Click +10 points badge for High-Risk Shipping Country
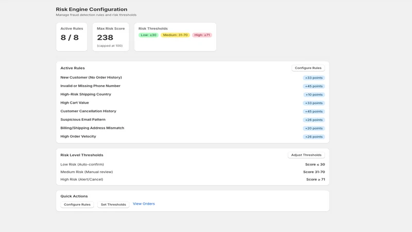 coord(314,95)
